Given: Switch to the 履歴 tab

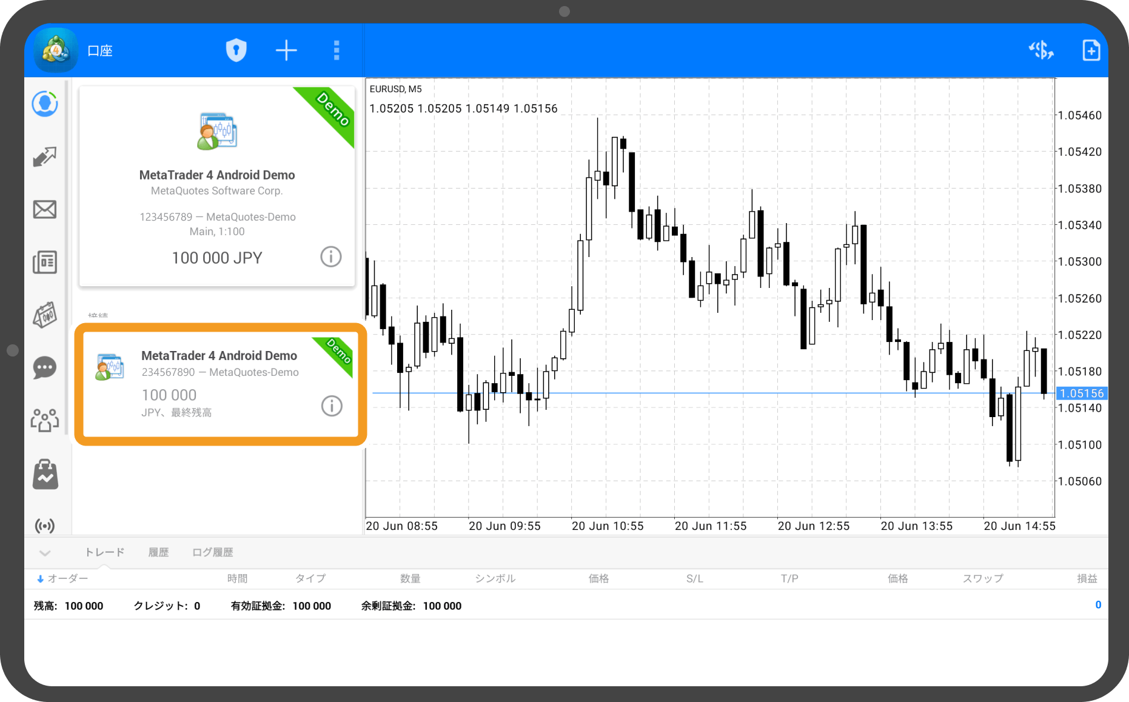Looking at the screenshot, I should tap(158, 552).
